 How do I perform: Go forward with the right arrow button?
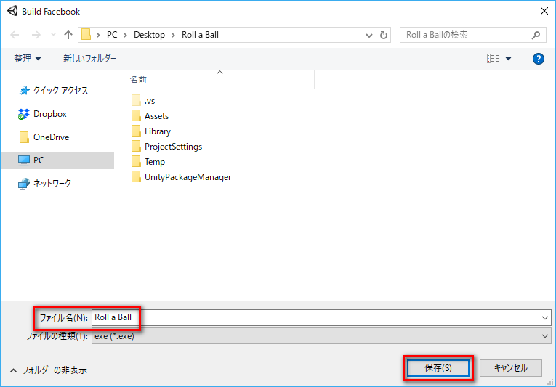coord(36,35)
